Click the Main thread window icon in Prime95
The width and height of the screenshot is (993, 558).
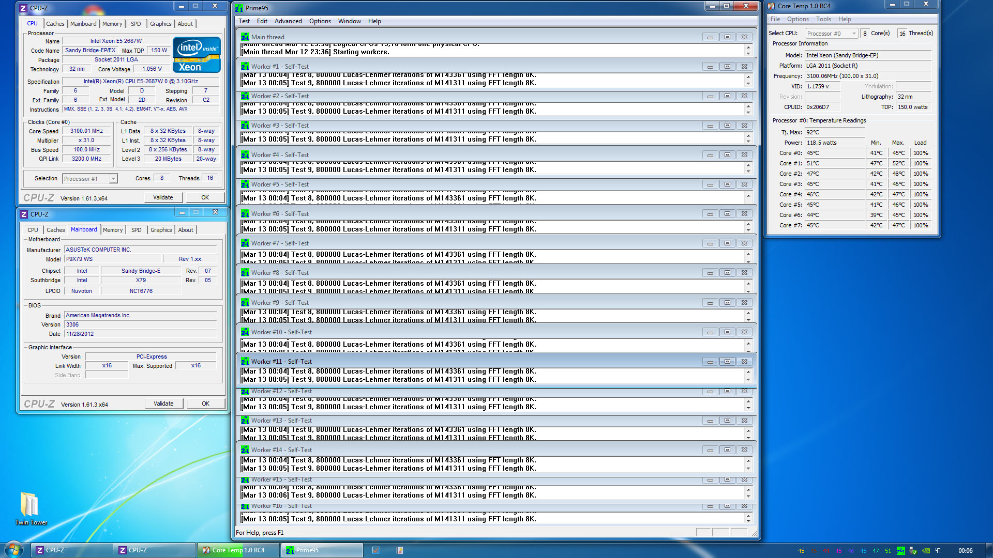245,37
